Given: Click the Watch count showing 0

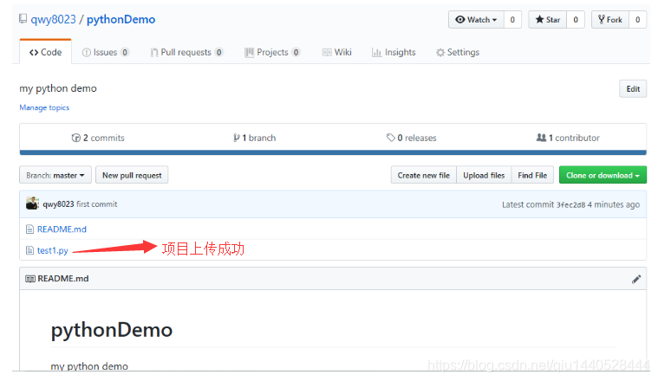Looking at the screenshot, I should [x=512, y=20].
